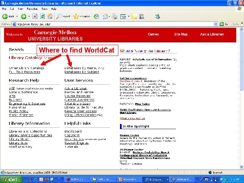Click the Interlibrary Loan link
The image size is (244, 183).
[x=77, y=103]
